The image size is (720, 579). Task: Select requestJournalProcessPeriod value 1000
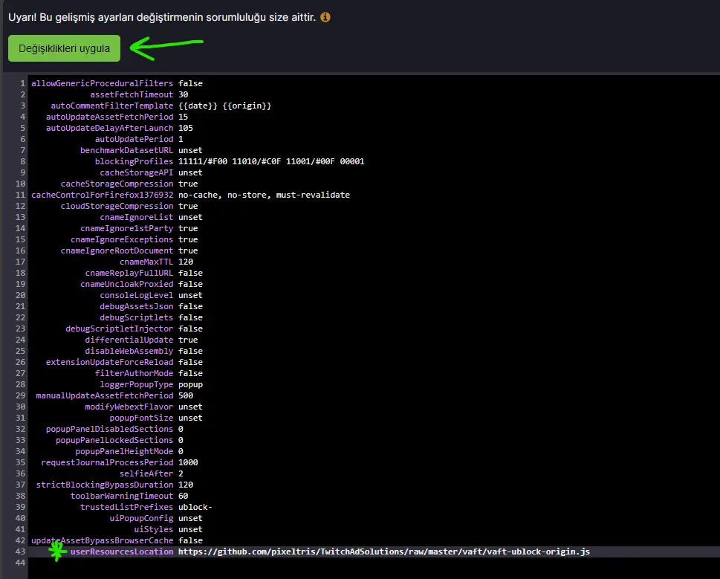pos(188,462)
